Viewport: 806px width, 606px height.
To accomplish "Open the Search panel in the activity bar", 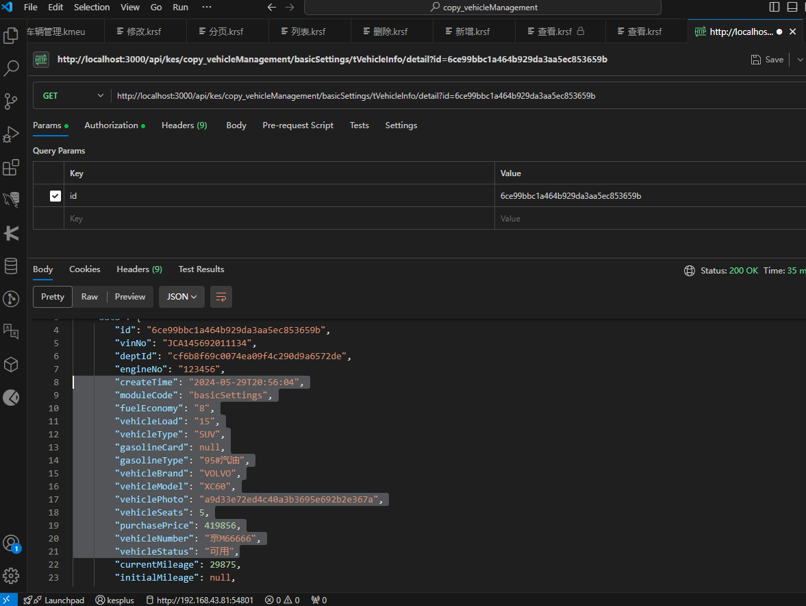I will pyautogui.click(x=10, y=69).
